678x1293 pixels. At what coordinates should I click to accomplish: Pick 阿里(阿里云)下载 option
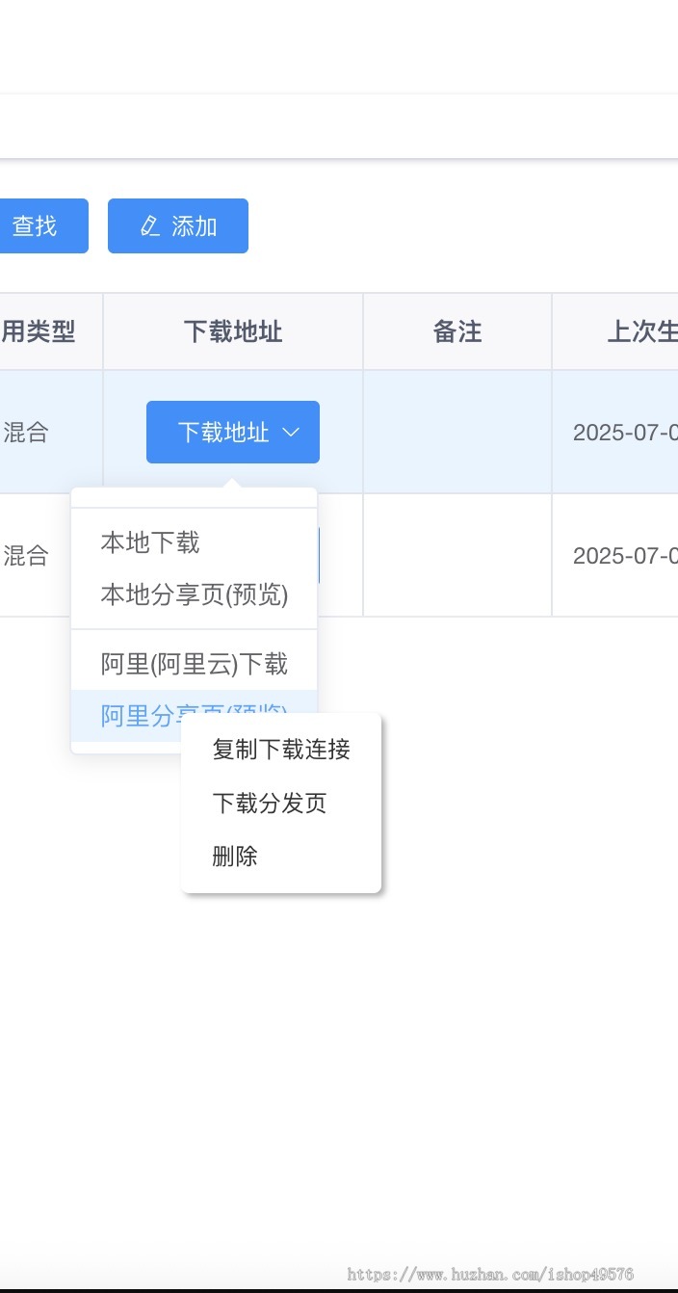pos(195,664)
